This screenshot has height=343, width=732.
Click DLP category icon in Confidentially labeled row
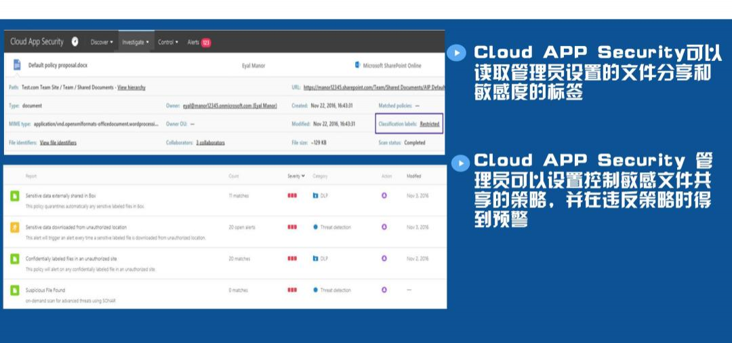click(316, 258)
